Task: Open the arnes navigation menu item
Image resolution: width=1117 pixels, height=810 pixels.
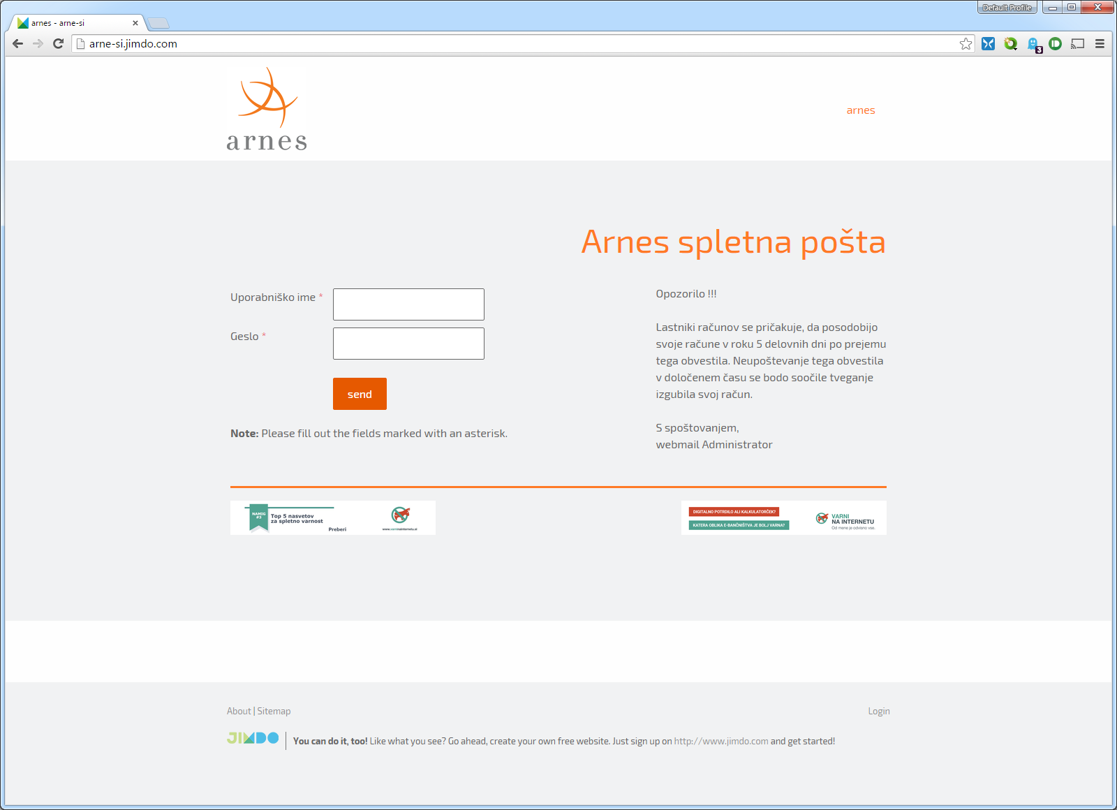Action: [x=861, y=110]
